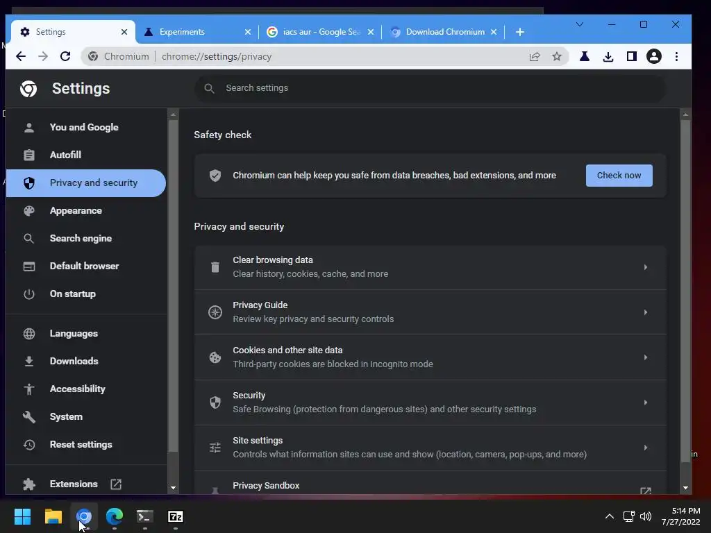Open the Security row
Image resolution: width=711 pixels, height=533 pixels.
pyautogui.click(x=430, y=403)
